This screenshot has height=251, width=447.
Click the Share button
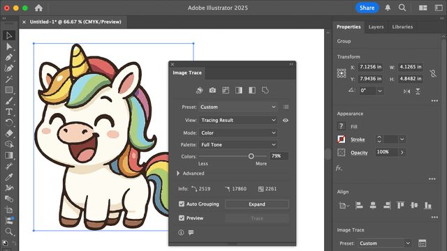coord(367,8)
